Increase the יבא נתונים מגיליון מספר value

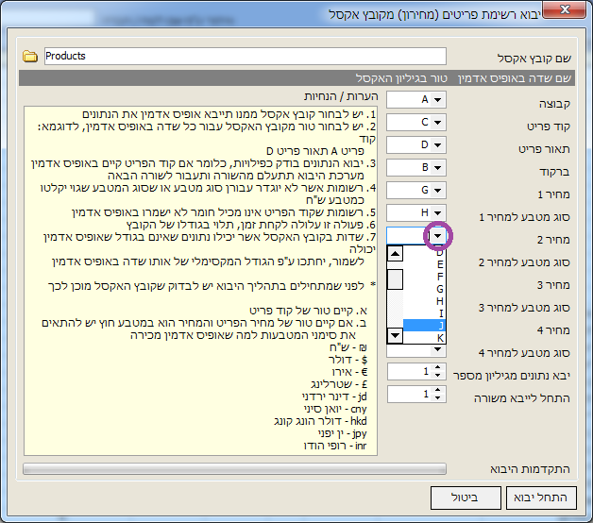pyautogui.click(x=437, y=368)
